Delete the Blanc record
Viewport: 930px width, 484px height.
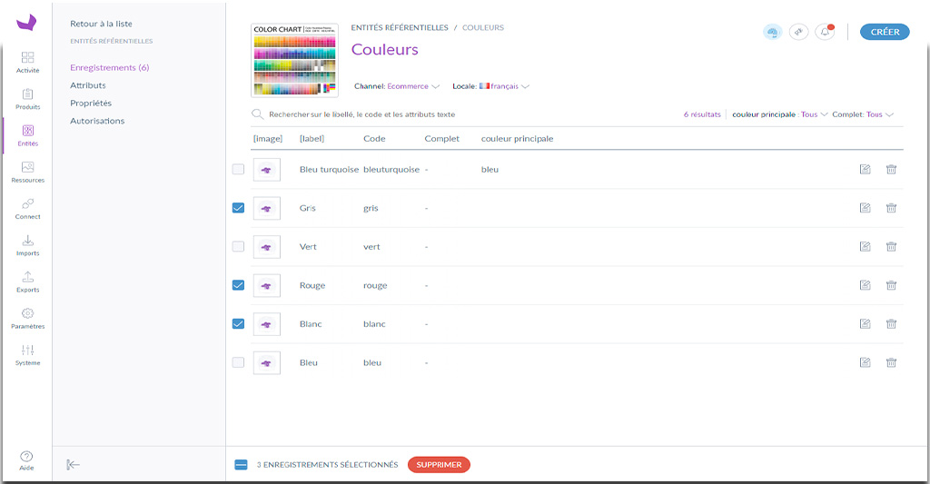click(x=891, y=323)
